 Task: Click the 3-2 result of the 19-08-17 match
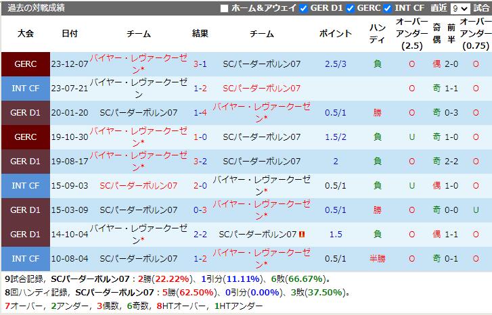pyautogui.click(x=200, y=161)
